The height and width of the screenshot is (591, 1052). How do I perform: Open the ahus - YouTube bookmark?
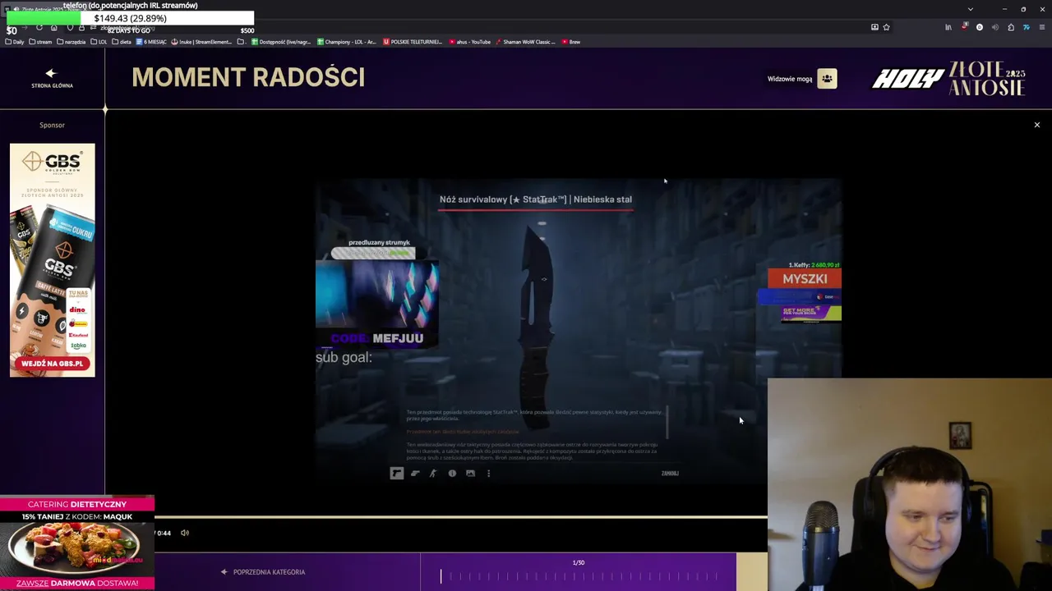click(x=470, y=42)
